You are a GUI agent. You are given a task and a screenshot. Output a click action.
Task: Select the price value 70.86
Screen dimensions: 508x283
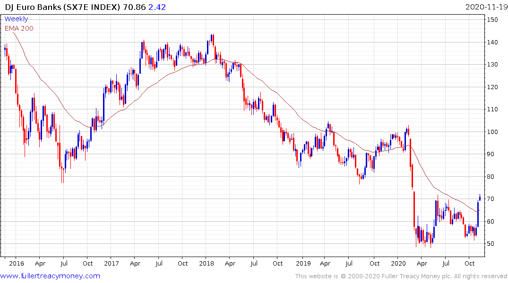(x=135, y=7)
